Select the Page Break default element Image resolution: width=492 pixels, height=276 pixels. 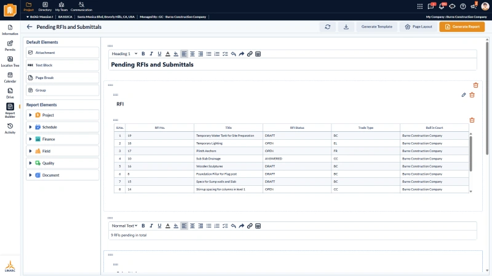tap(63, 78)
